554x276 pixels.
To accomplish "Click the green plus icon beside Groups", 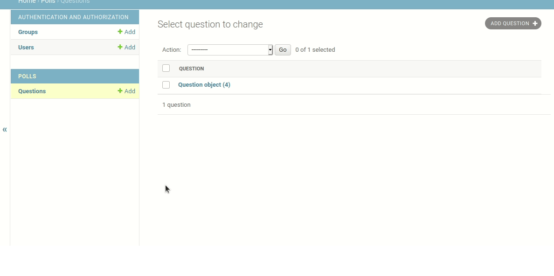I will [120, 32].
